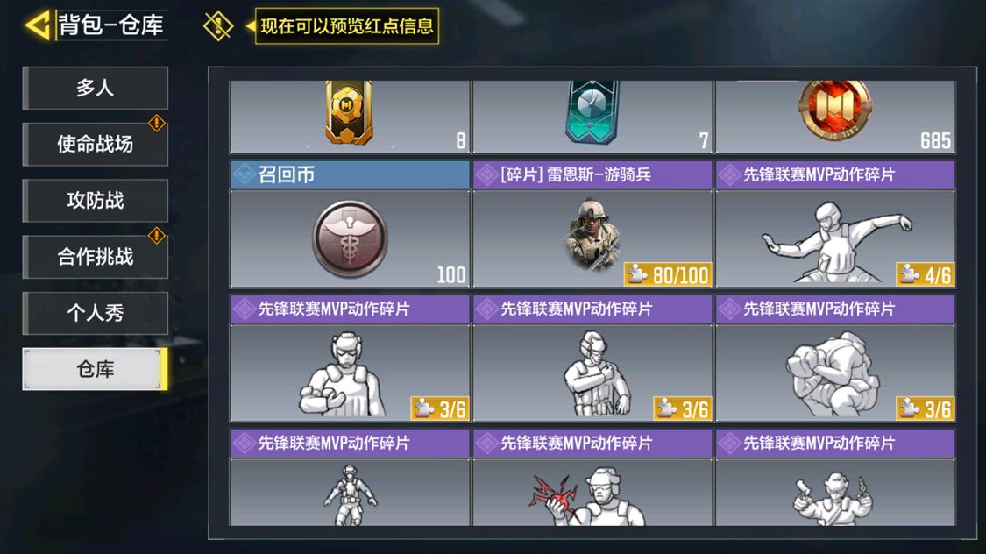Toggle the red dot preview icon
This screenshot has width=986, height=554.
[218, 25]
